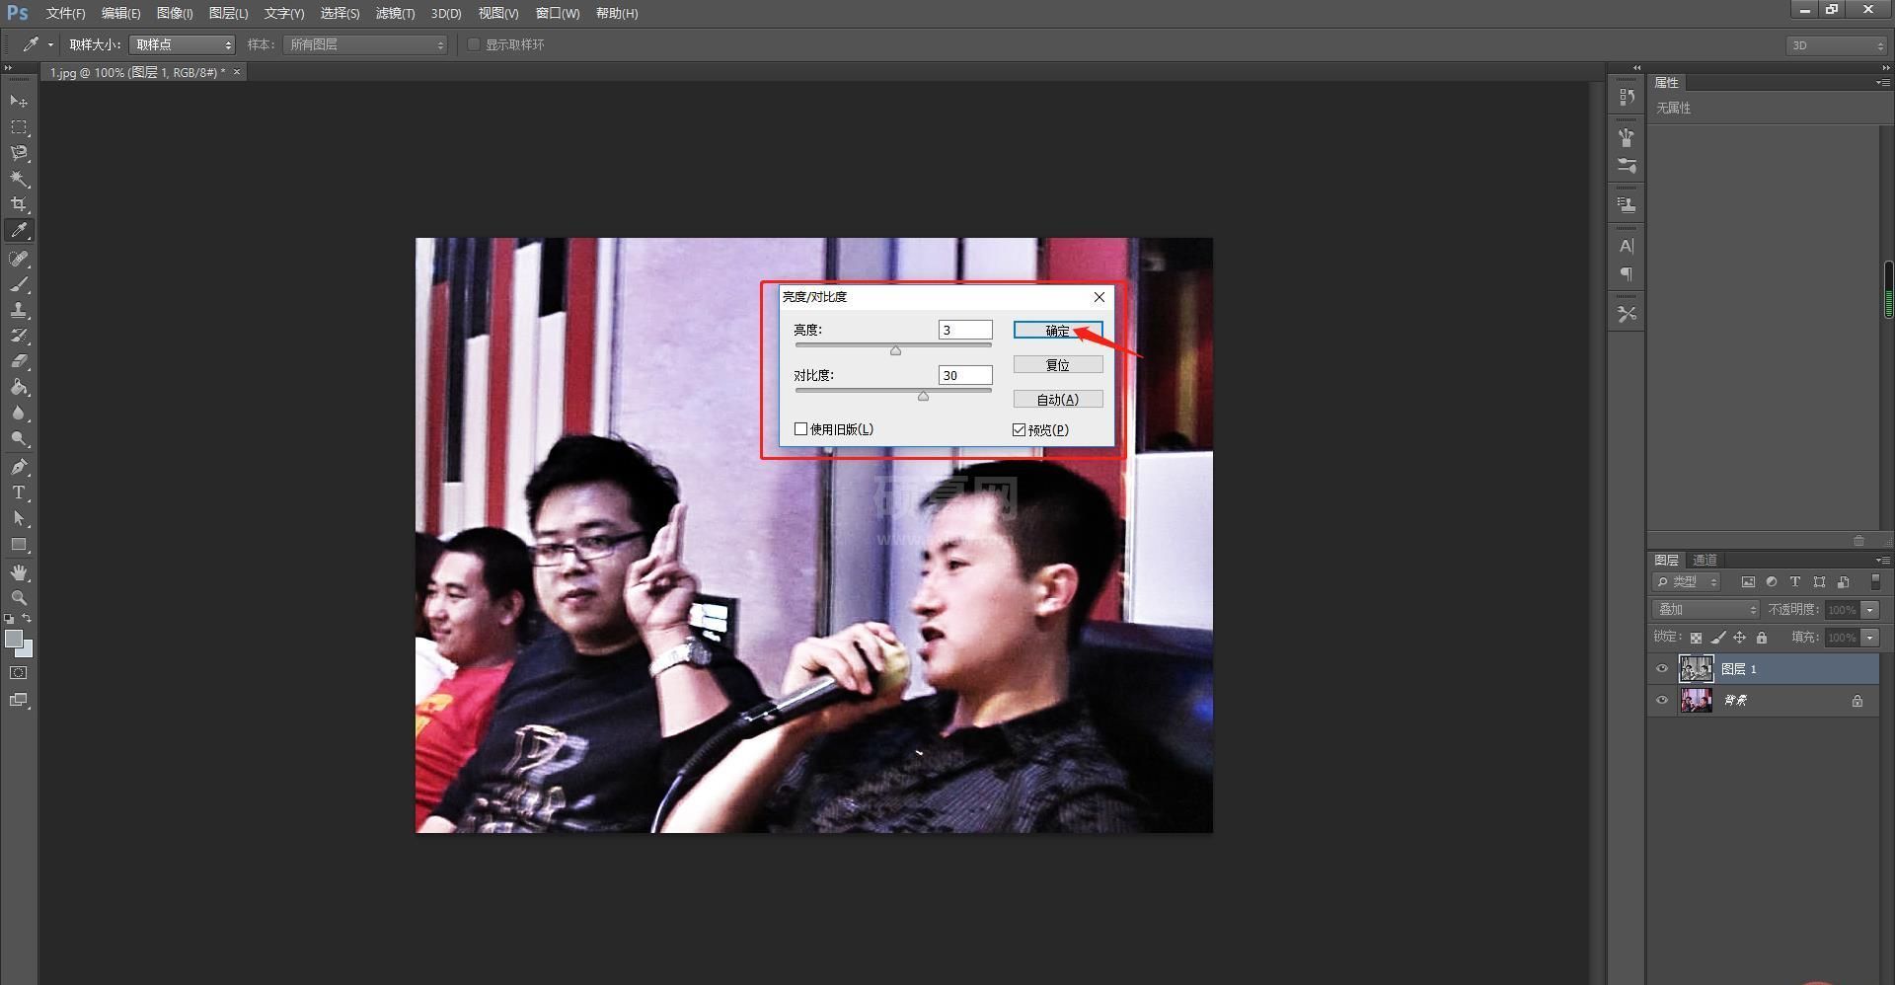Image resolution: width=1895 pixels, height=985 pixels.
Task: Open the eyedropper tool preset picker arrow
Action: [50, 44]
